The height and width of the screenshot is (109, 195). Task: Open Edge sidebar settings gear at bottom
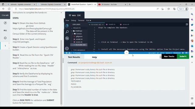pyautogui.click(x=192, y=104)
